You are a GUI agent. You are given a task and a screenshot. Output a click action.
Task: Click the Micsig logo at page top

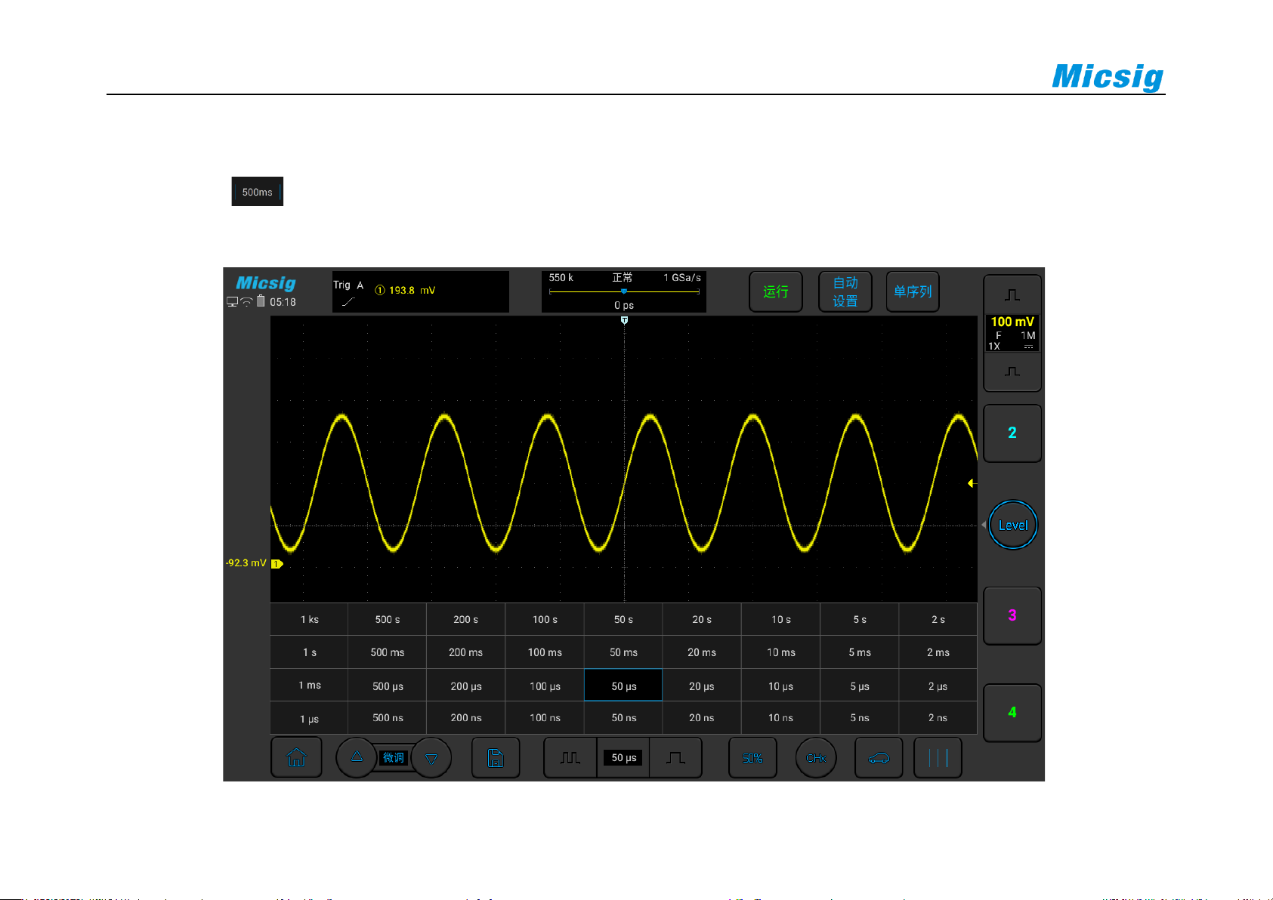1108,76
